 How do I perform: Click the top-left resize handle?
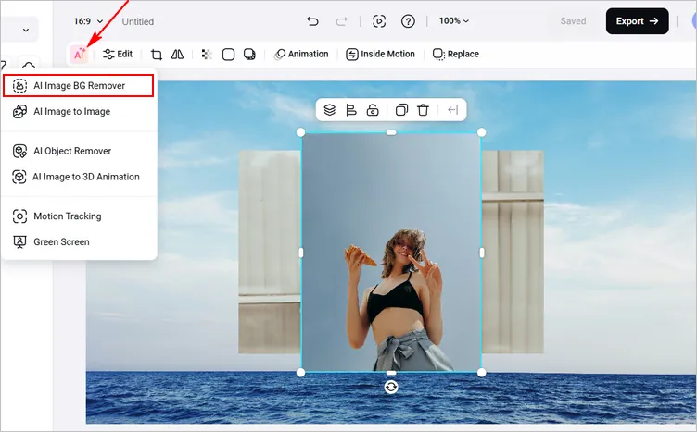(x=300, y=132)
